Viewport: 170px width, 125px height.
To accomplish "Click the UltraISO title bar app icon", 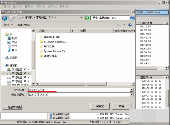I will 2,3.
